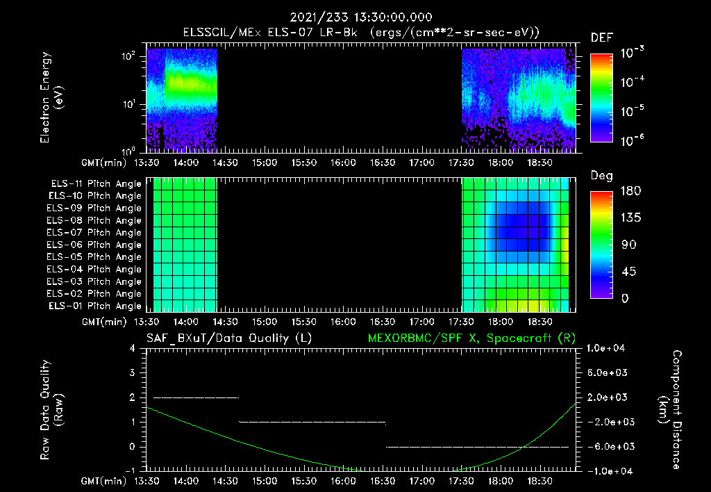Click the 14:00 electron spectrogram green band
711x492 pixels.
(x=190, y=84)
